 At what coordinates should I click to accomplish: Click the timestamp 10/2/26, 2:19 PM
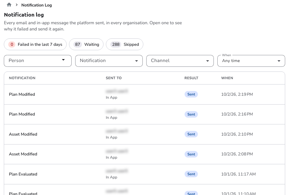click(237, 94)
